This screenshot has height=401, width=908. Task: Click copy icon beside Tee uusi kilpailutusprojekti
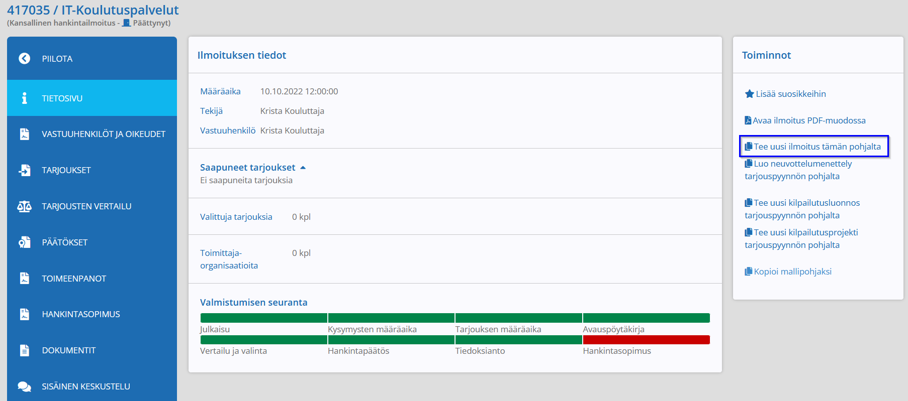749,232
